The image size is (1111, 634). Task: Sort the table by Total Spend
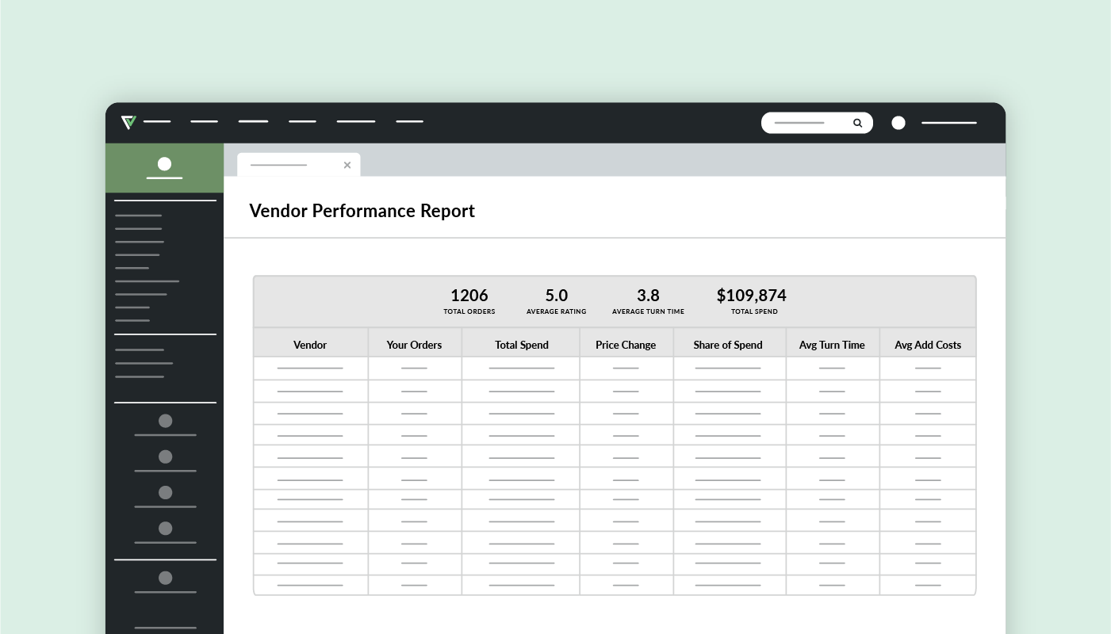point(521,345)
